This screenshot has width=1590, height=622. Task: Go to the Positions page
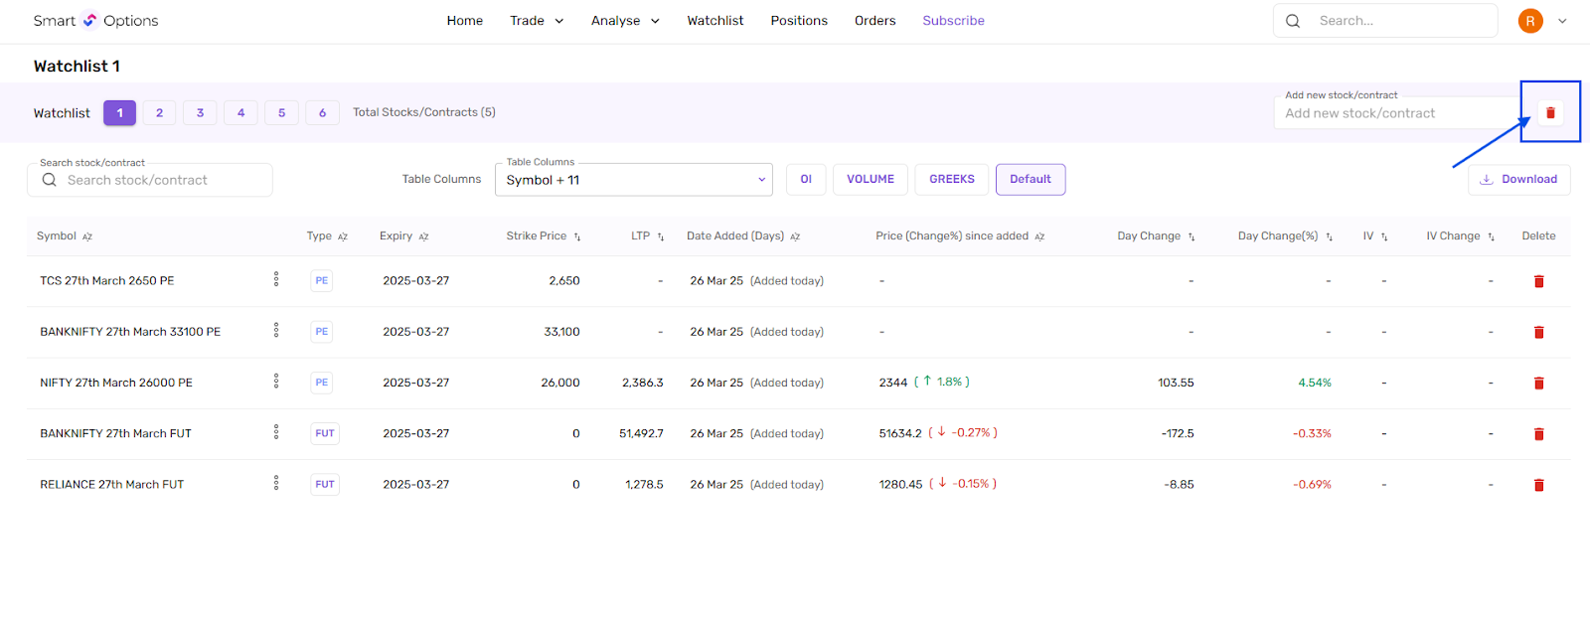tap(799, 21)
